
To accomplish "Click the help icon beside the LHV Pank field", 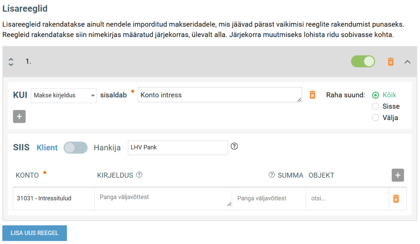I will (234, 146).
